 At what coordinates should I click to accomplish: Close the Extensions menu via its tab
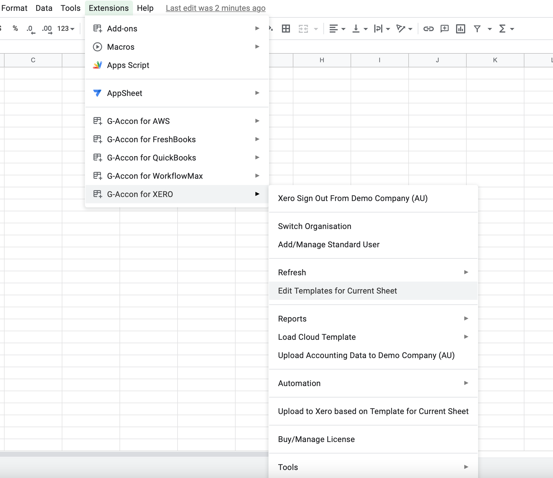coord(109,8)
